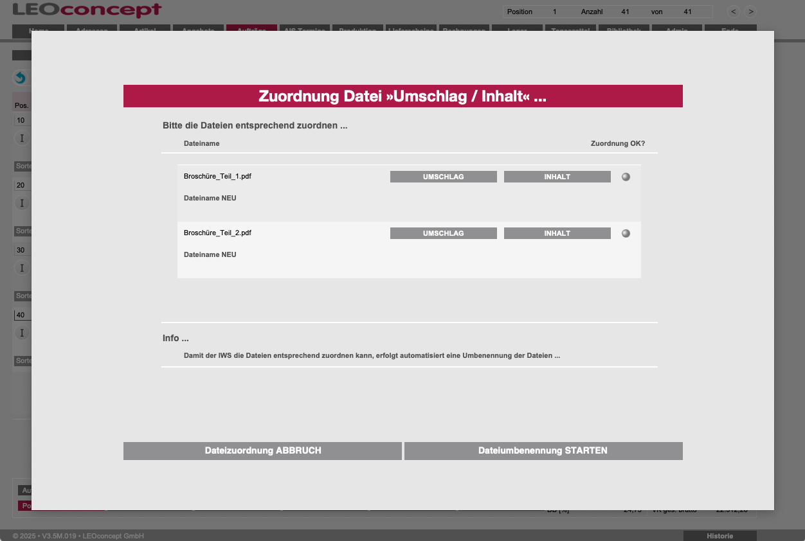Click status indicator for Broschüre_Teil_2.pdf

click(626, 233)
